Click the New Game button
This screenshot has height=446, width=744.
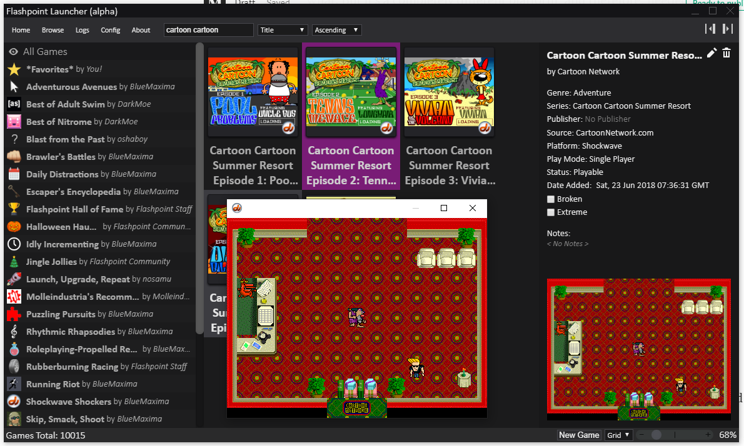[x=579, y=435]
